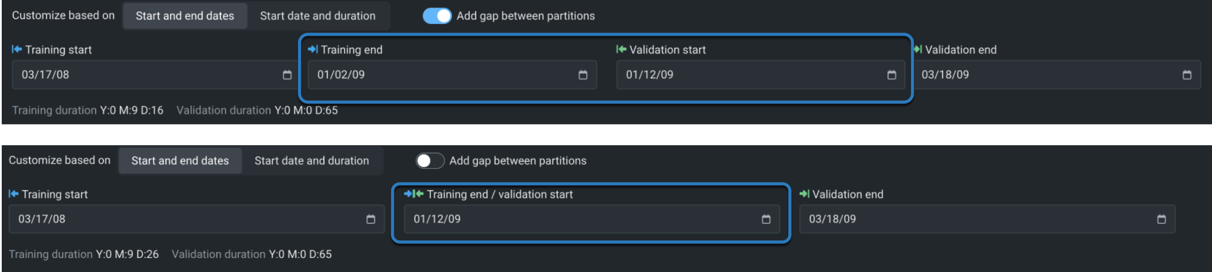The image size is (1212, 272).
Task: Open calendar picker in Validation start field
Action: pyautogui.click(x=891, y=75)
